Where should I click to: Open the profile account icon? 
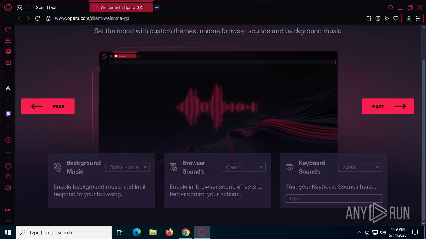[409, 19]
